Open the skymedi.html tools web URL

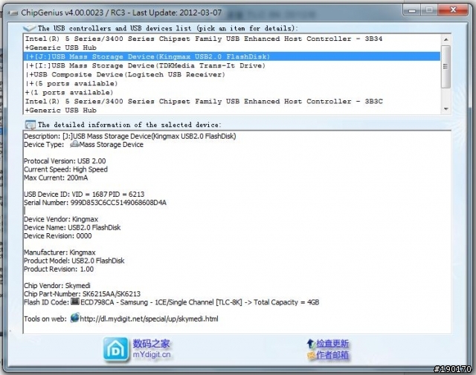click(149, 319)
